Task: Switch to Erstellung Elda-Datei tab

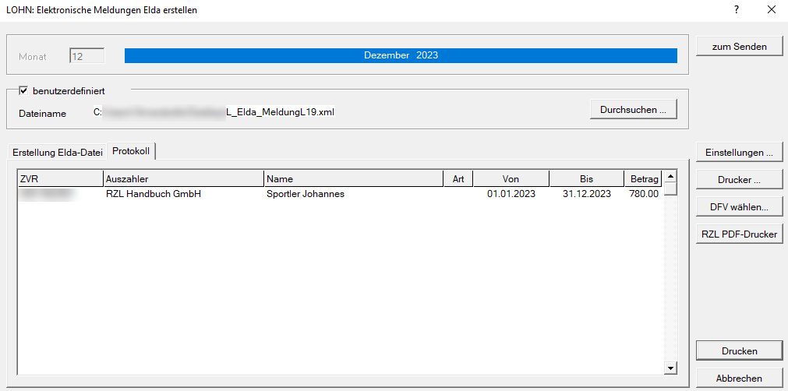Action: coord(58,153)
